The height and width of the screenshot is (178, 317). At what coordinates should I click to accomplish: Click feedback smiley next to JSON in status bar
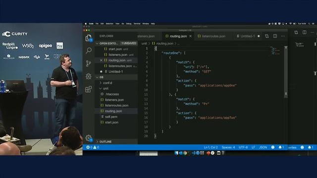point(273,147)
